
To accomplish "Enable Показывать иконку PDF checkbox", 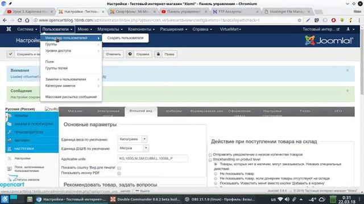I will pyautogui.click(x=119, y=173).
